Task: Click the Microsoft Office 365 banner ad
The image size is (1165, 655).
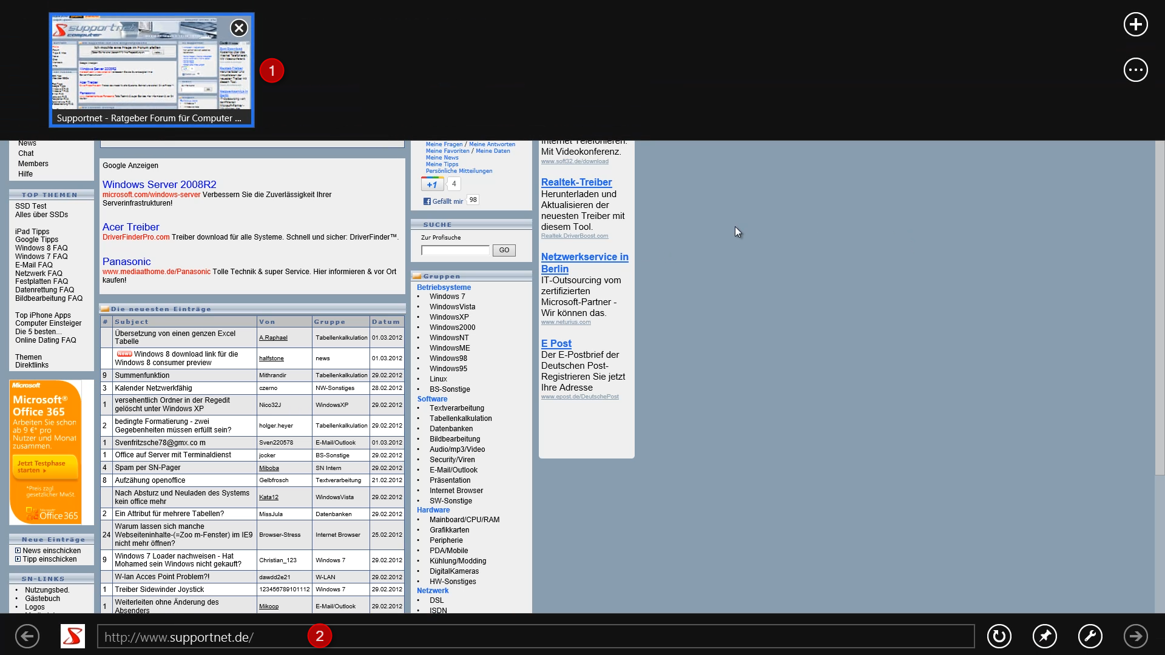Action: tap(46, 452)
